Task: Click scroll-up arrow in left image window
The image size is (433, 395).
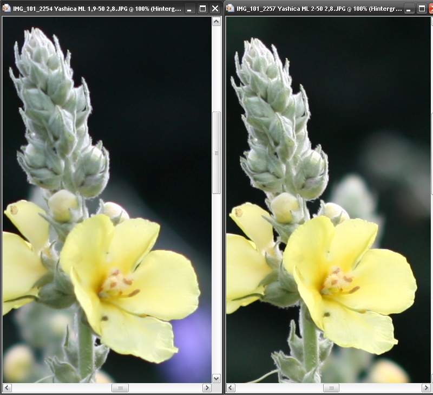Action: pos(216,21)
